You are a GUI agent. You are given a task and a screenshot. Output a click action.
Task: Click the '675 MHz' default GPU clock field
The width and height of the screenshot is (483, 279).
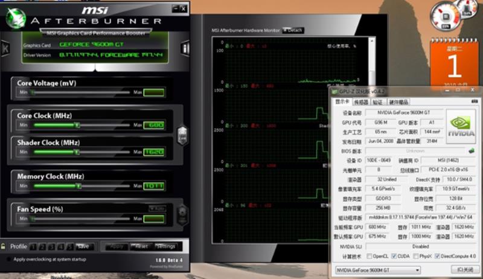[377, 236]
